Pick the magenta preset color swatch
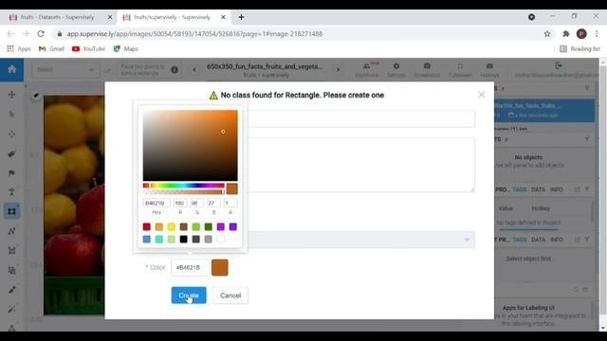Screen dimensions: 607x341 coord(221,227)
